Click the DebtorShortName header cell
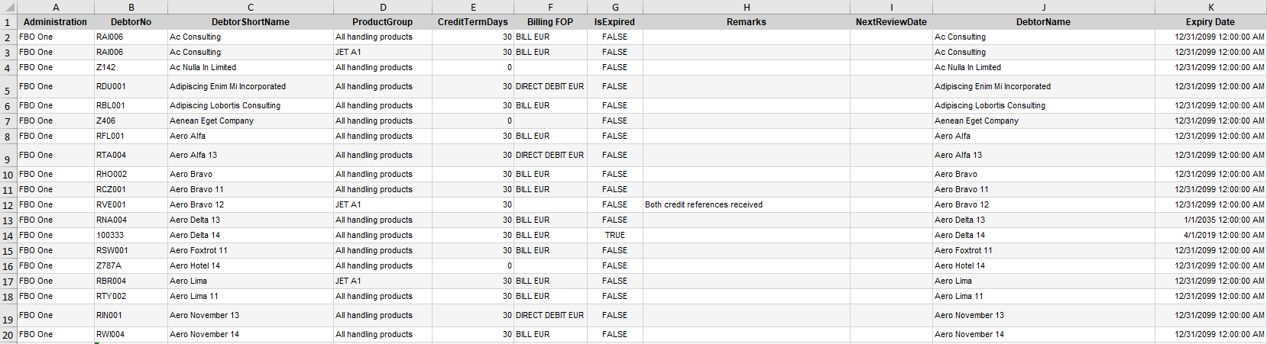This screenshot has width=1267, height=344. coord(251,22)
